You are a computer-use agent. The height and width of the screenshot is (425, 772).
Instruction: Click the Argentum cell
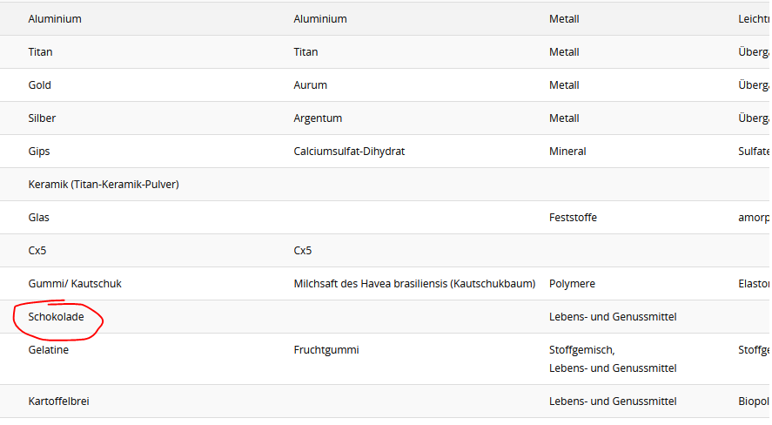tap(318, 118)
